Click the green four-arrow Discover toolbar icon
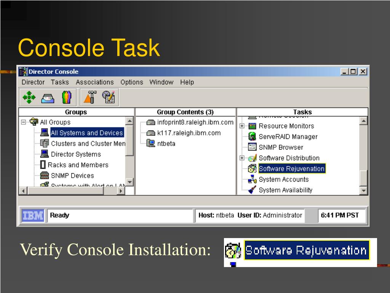 29,97
